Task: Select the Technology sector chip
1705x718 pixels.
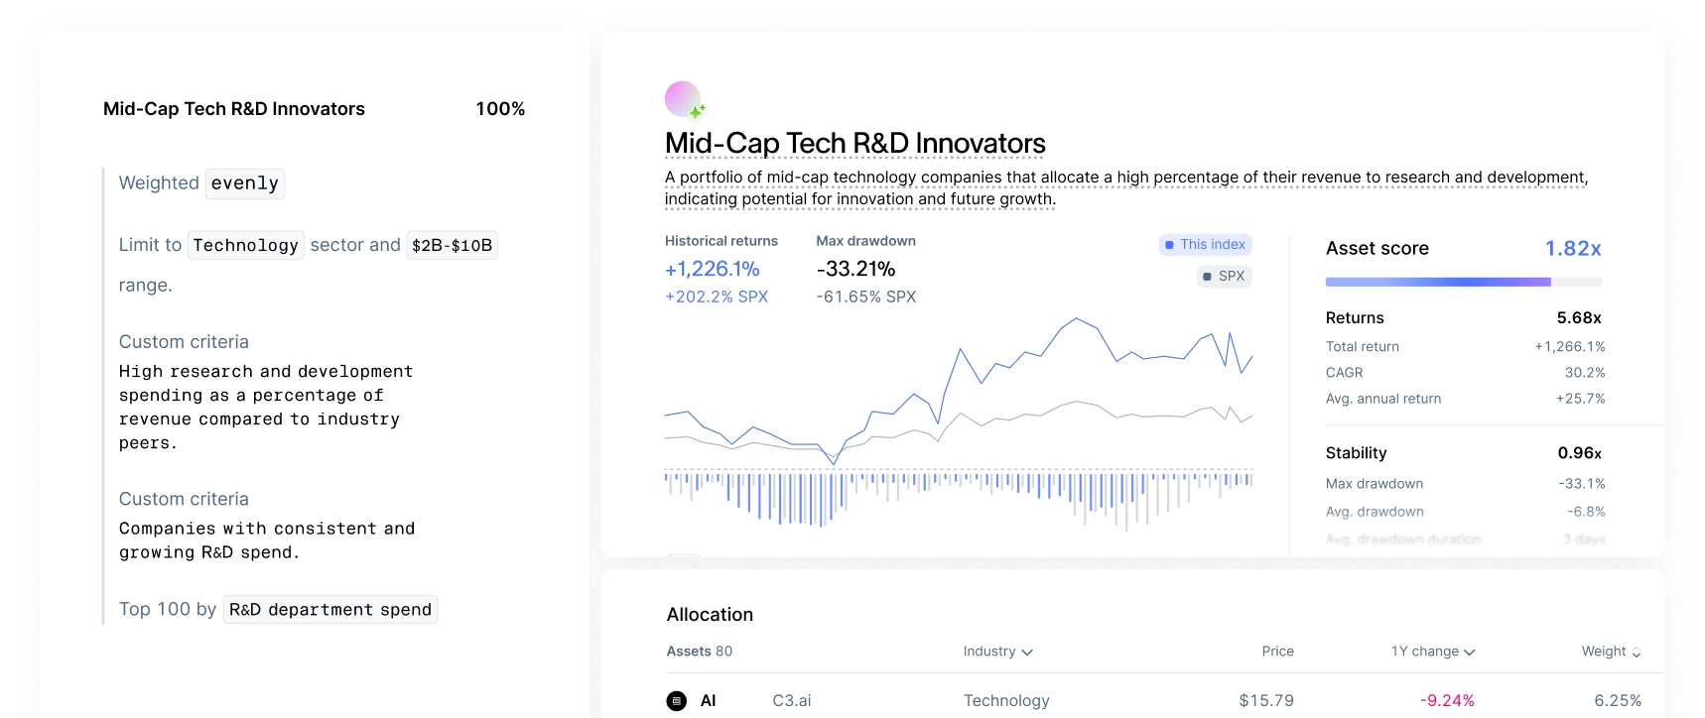Action: tap(245, 245)
